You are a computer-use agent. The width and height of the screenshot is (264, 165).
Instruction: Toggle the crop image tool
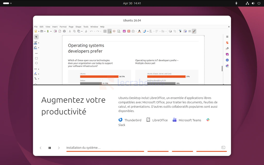coord(175,31)
